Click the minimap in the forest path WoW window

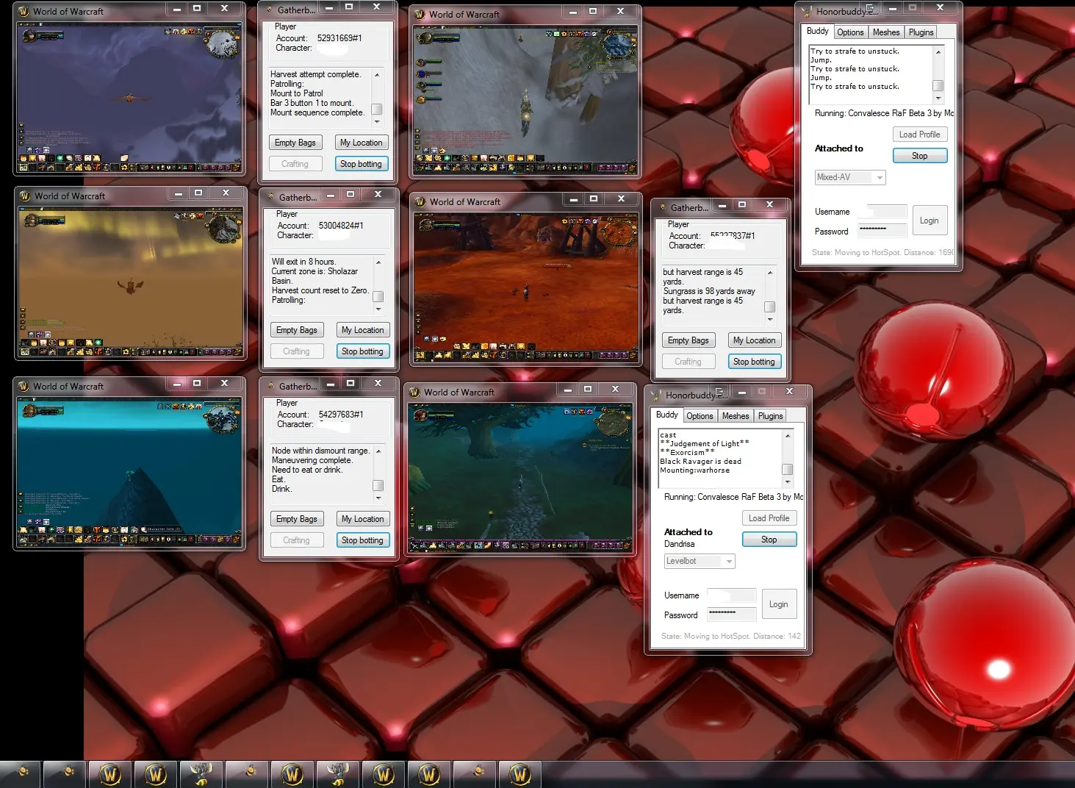614,422
